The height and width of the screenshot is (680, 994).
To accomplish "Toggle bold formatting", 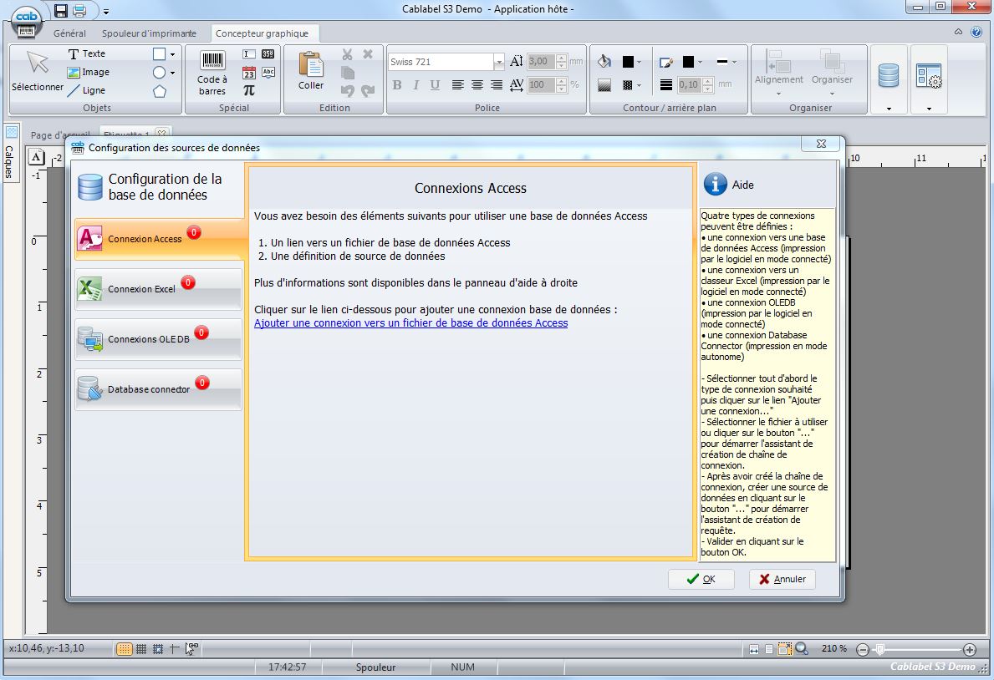I will pos(397,85).
